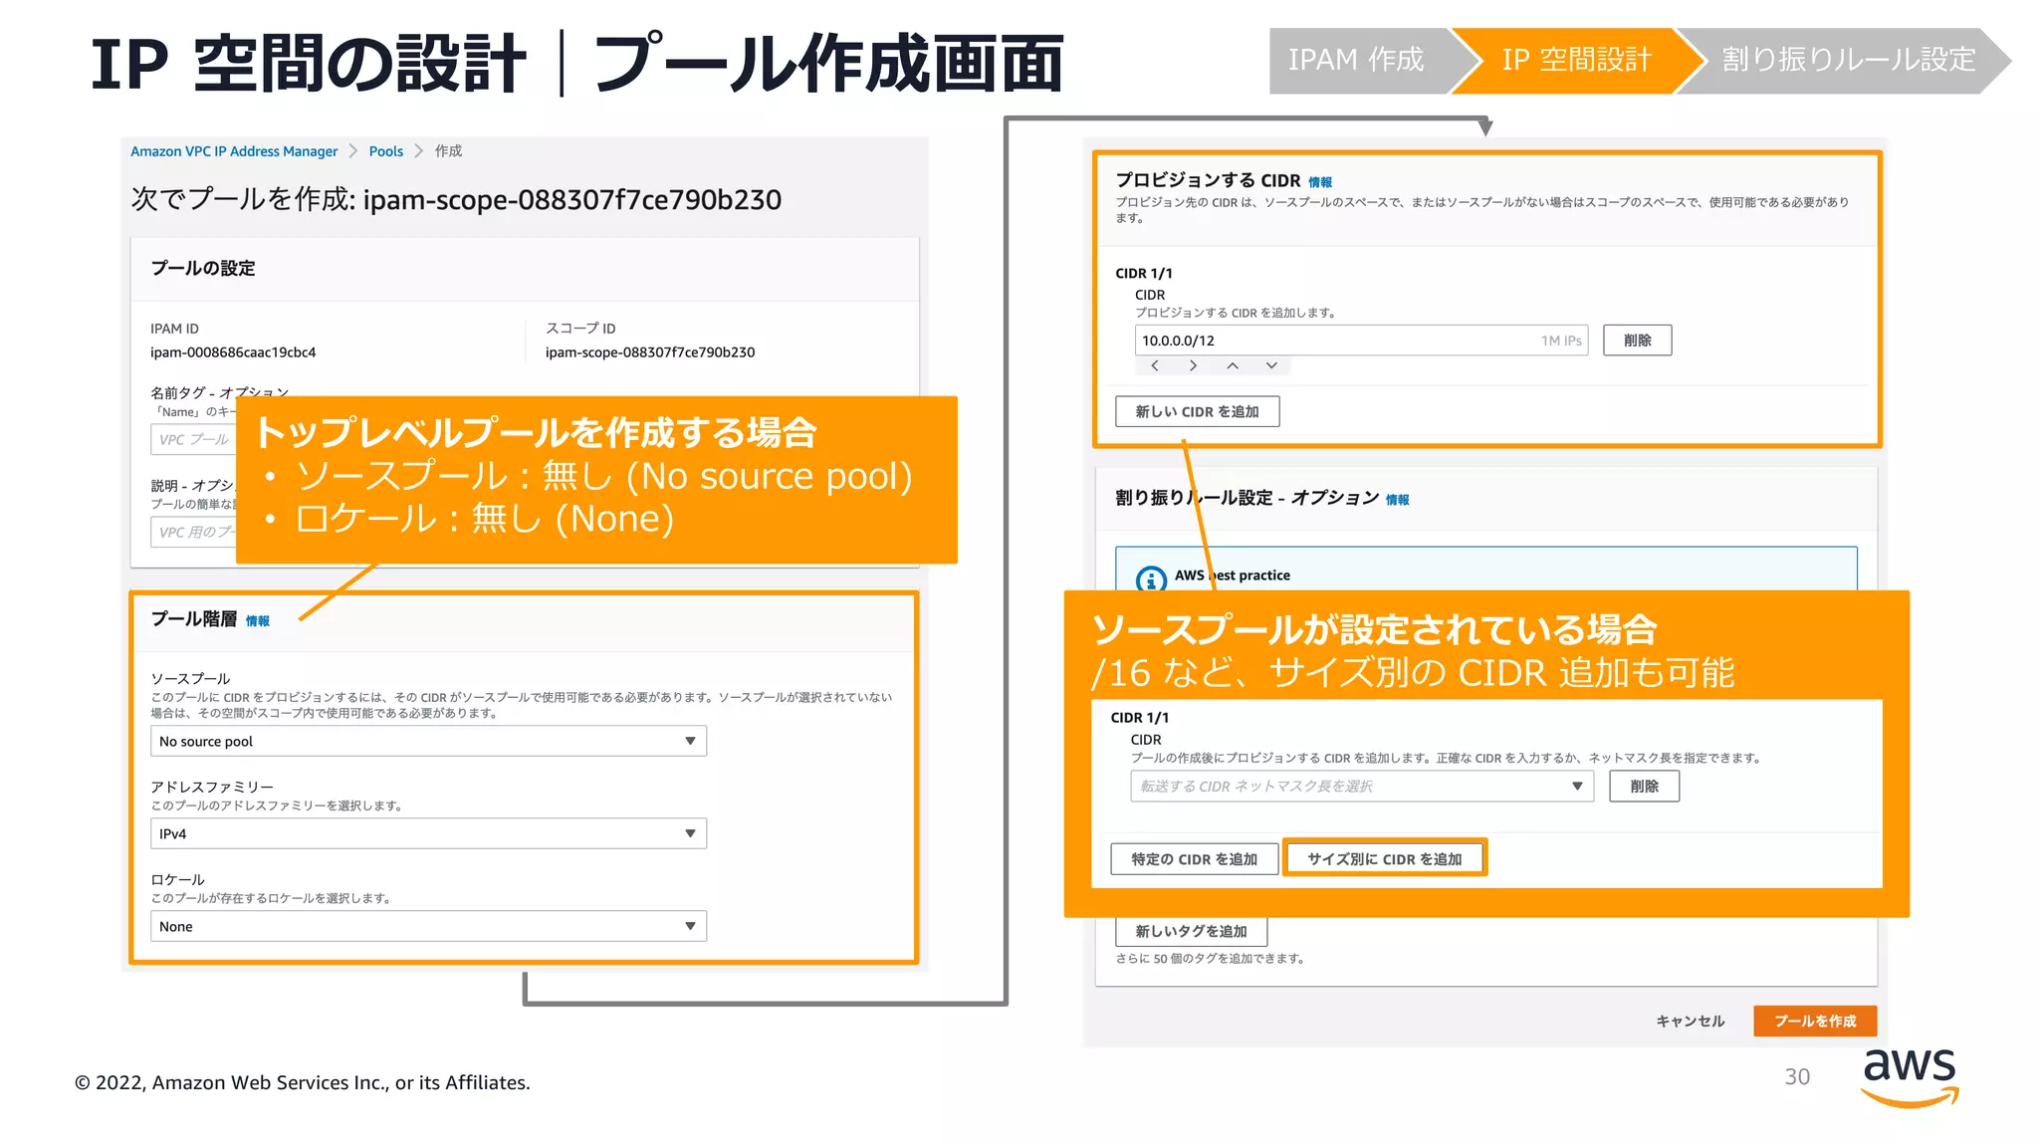Click 削除 next to 10.0.0.0/12 CIDR
The width and height of the screenshot is (2039, 1147).
click(1637, 341)
